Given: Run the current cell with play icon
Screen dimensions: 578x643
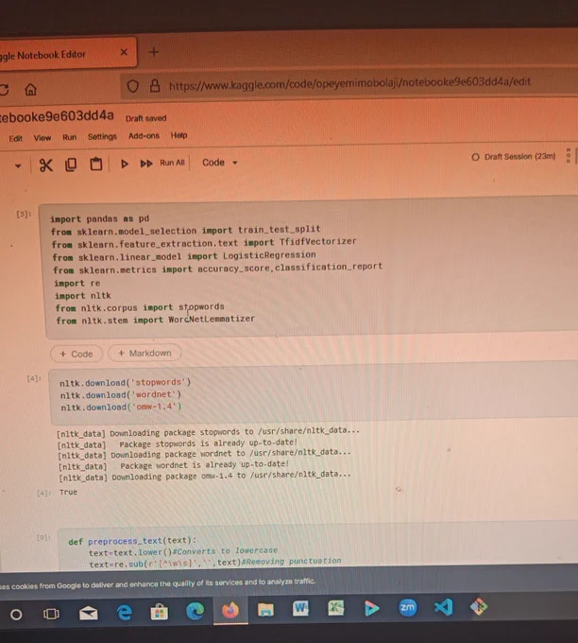Looking at the screenshot, I should [x=124, y=164].
